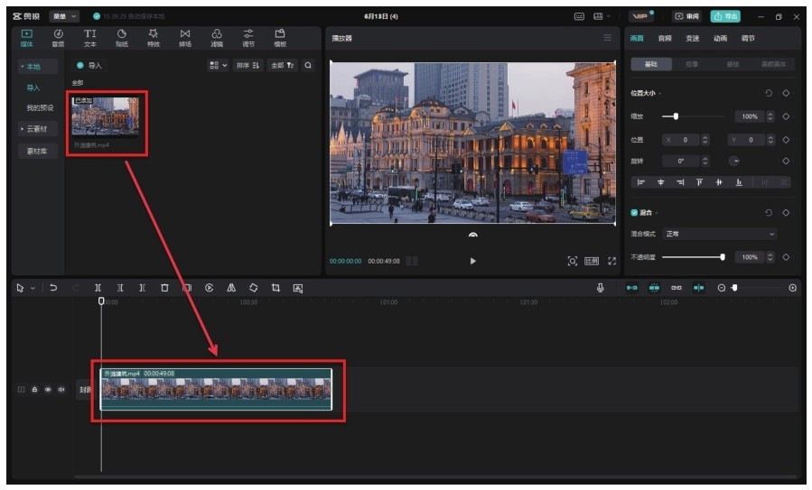Click the crop tool in timeline toolbar

tap(275, 288)
